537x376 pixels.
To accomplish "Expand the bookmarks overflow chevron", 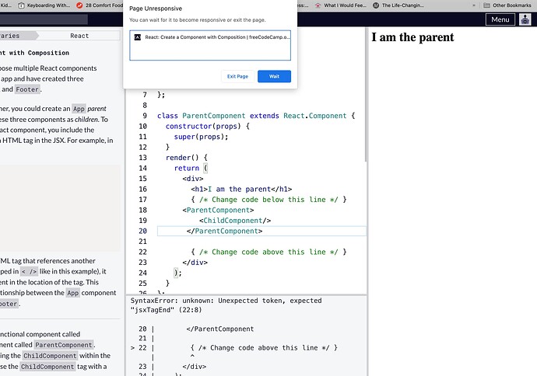I will click(474, 5).
